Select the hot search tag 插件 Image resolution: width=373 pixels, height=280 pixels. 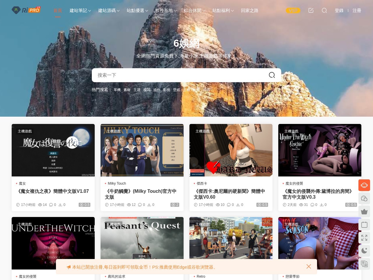pos(157,90)
